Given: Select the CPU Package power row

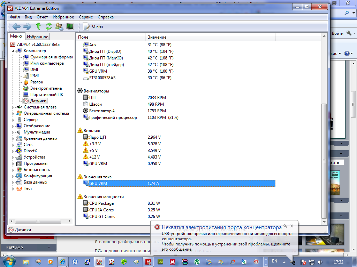Looking at the screenshot, I should [179, 203].
